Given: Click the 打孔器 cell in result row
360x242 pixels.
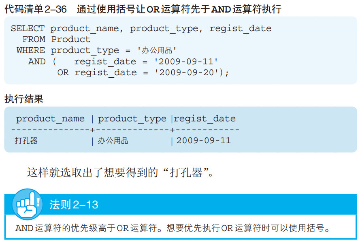Looking at the screenshot, I should pos(26,140).
